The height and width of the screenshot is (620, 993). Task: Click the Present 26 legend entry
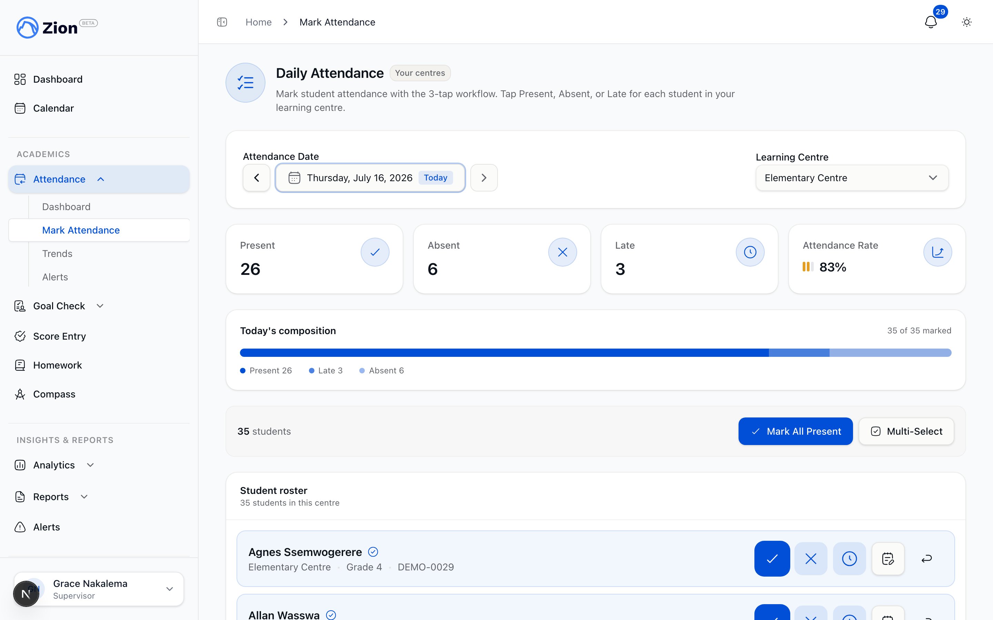coord(266,371)
